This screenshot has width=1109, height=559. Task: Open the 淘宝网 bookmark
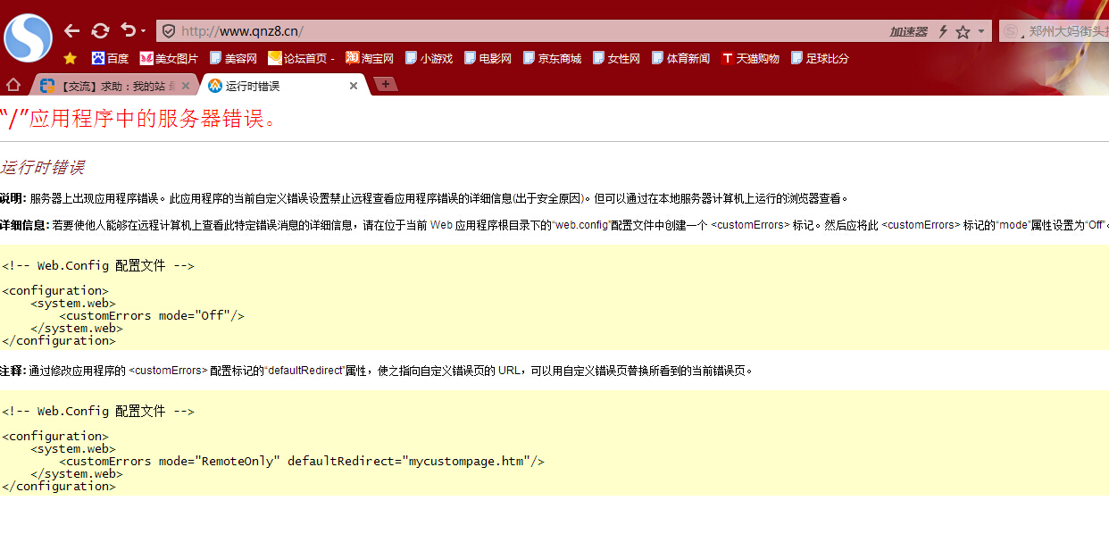click(370, 59)
